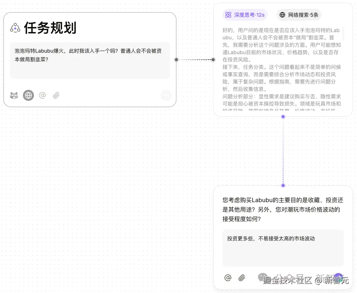Click the paperclip attachment icon in task planning card
Screen dimensions: 357x293
(x=56, y=95)
